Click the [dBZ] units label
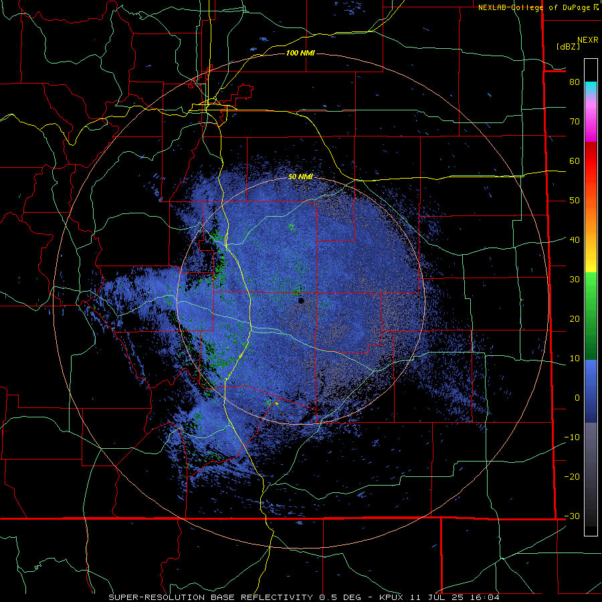602x602 pixels. coord(568,46)
